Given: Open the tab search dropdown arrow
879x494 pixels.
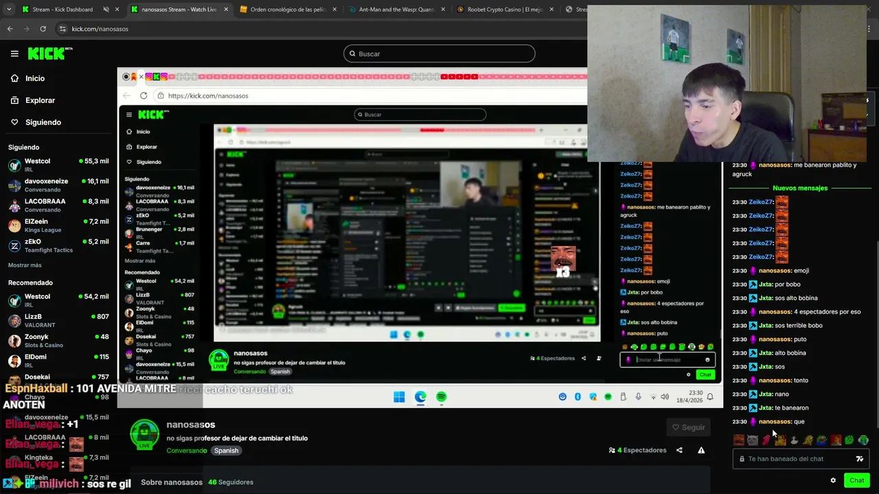Looking at the screenshot, I should 9,10.
